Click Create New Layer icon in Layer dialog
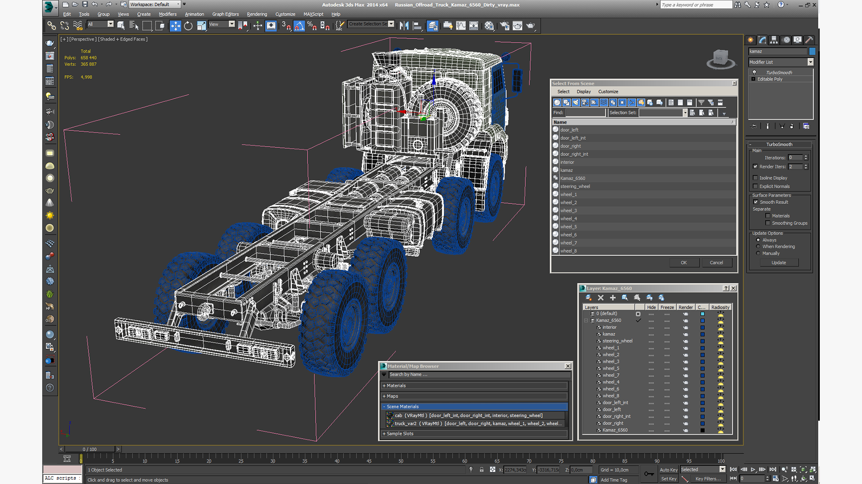 (x=589, y=298)
